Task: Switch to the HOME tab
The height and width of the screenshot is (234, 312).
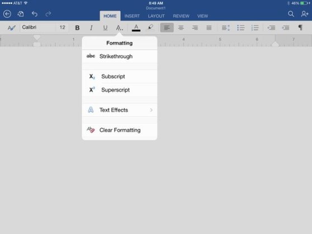Action: 110,16
